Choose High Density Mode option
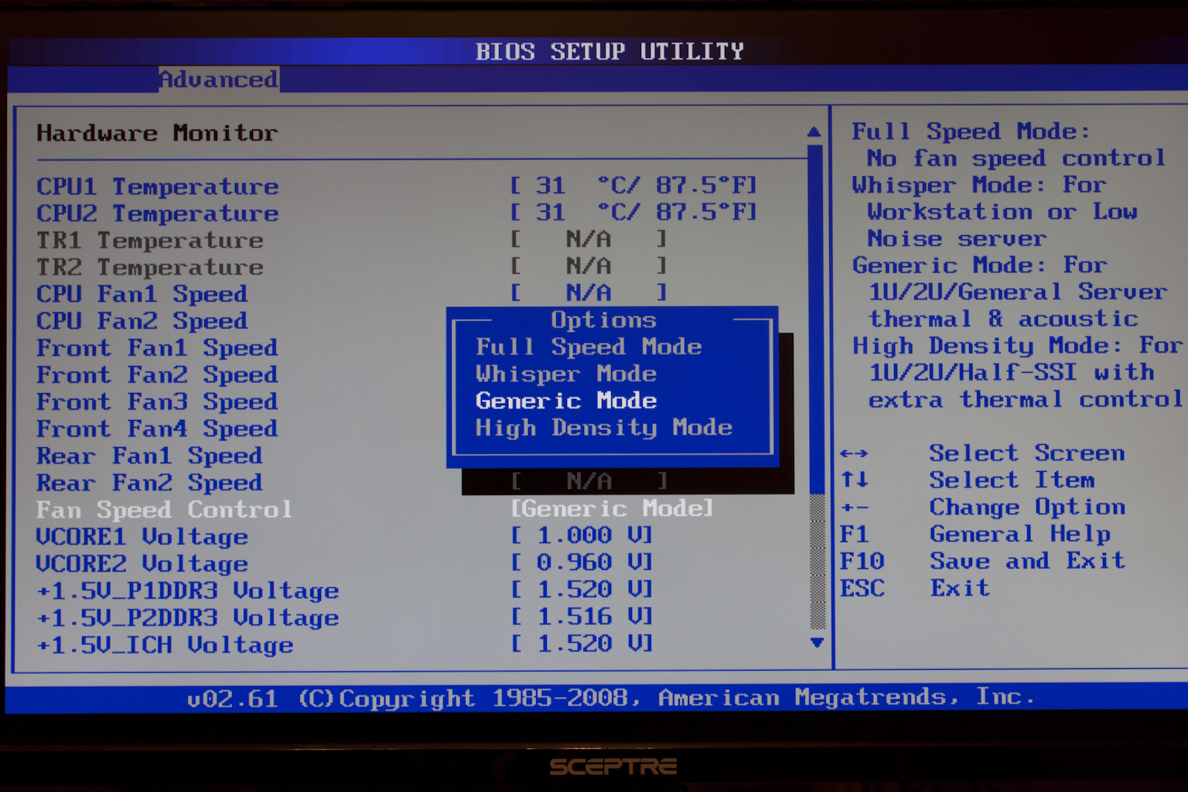This screenshot has height=792, width=1188. [x=604, y=428]
